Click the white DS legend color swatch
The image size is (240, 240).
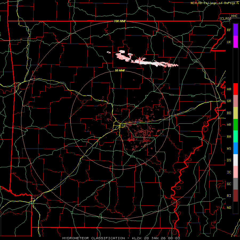pyautogui.click(x=235, y=160)
